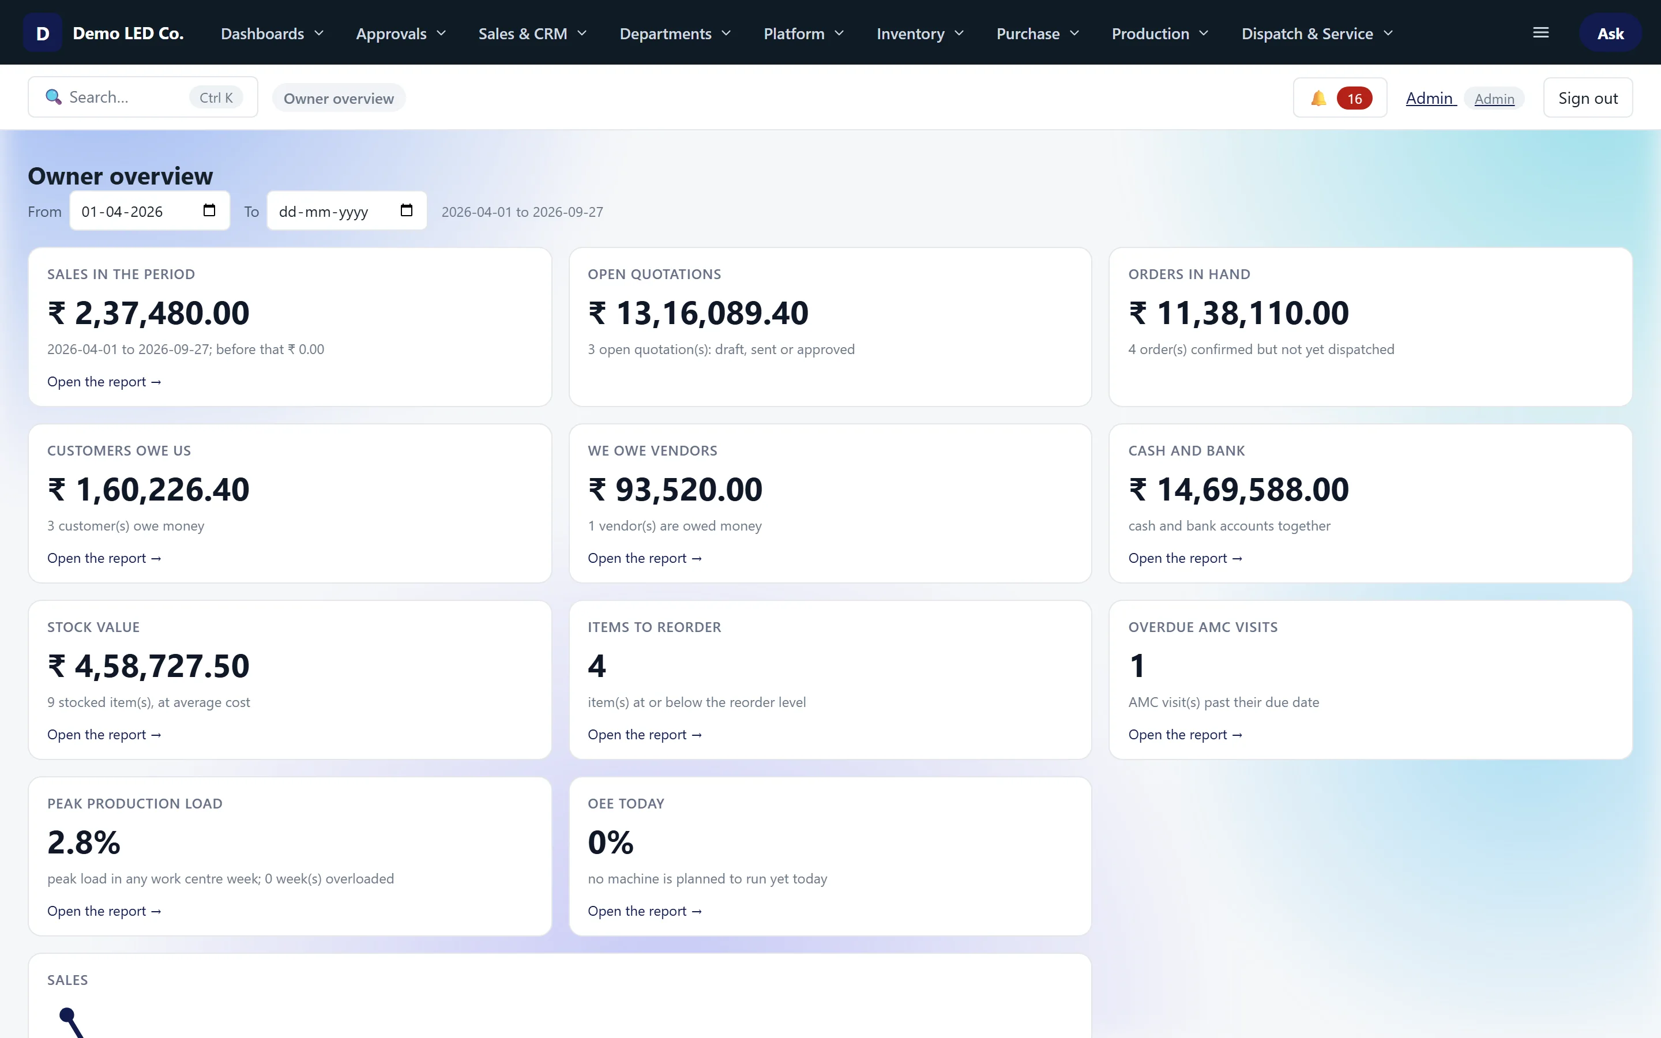The height and width of the screenshot is (1038, 1661).
Task: Click the Owner overview breadcrumb chip
Action: click(x=339, y=98)
